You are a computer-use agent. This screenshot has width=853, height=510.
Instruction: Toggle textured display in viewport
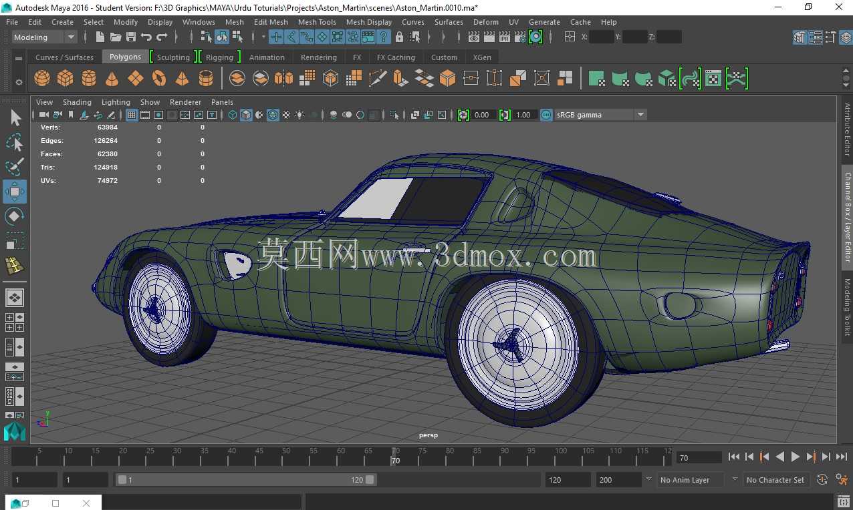(x=286, y=115)
